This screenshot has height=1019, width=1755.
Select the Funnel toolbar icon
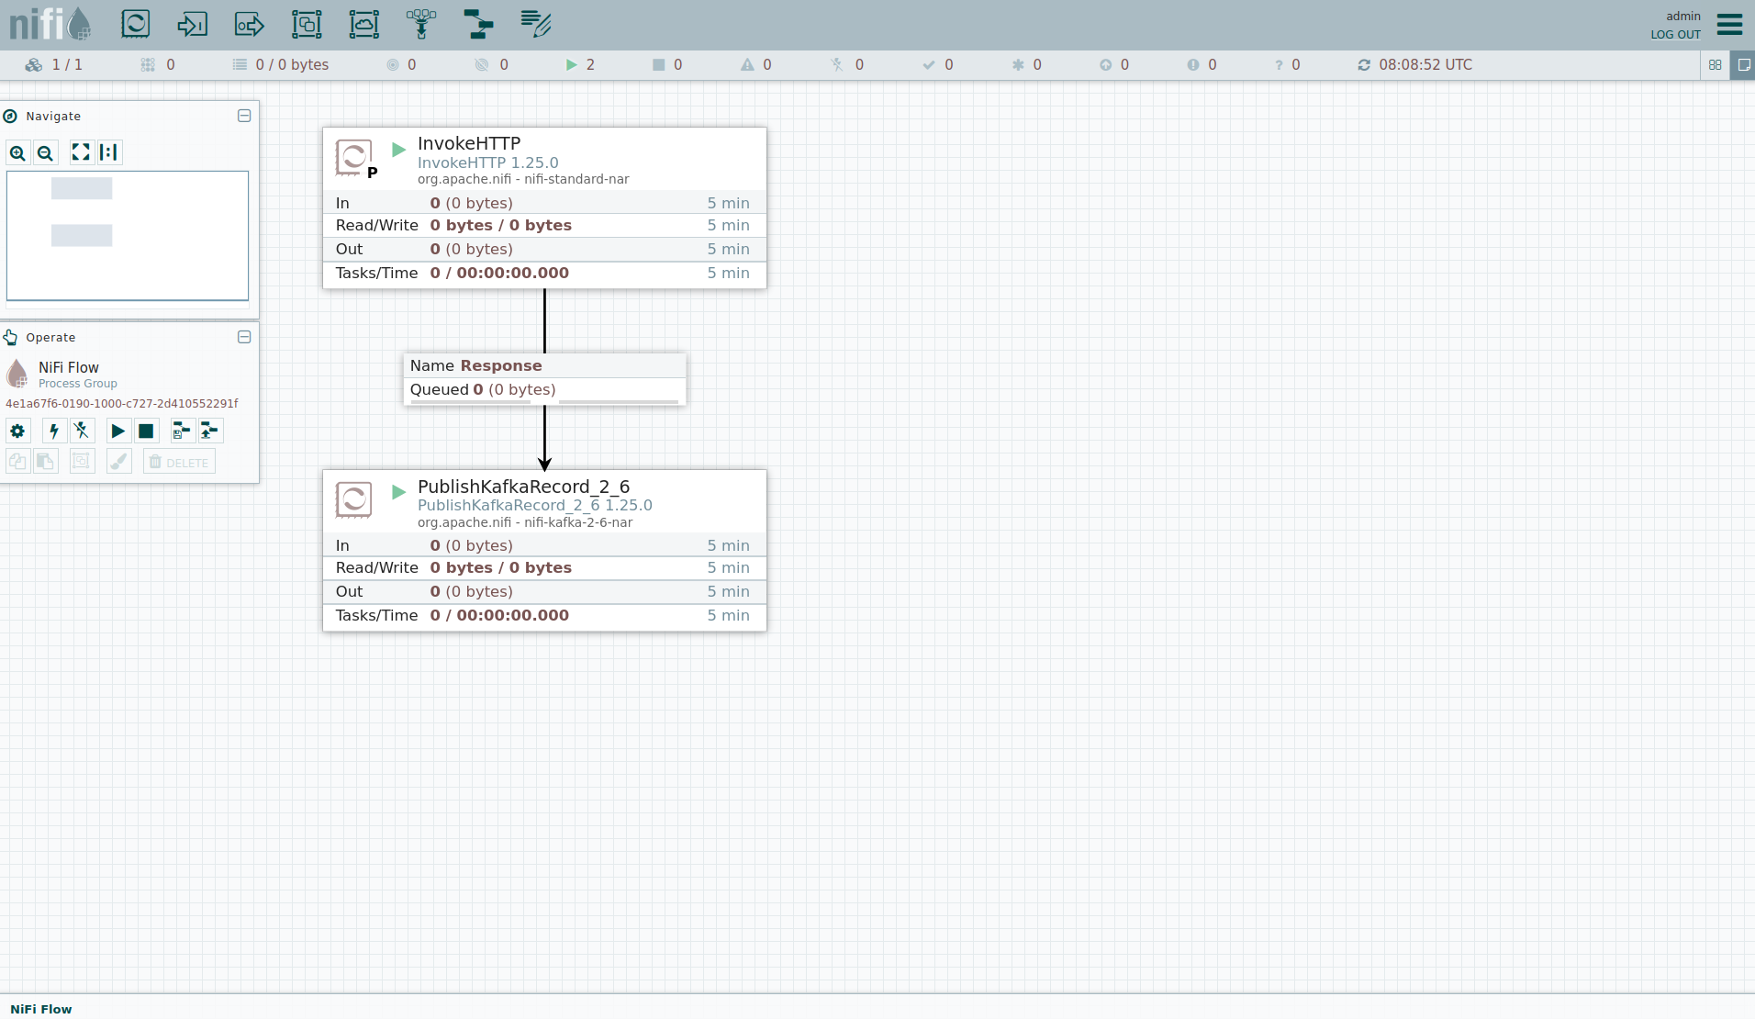(421, 24)
